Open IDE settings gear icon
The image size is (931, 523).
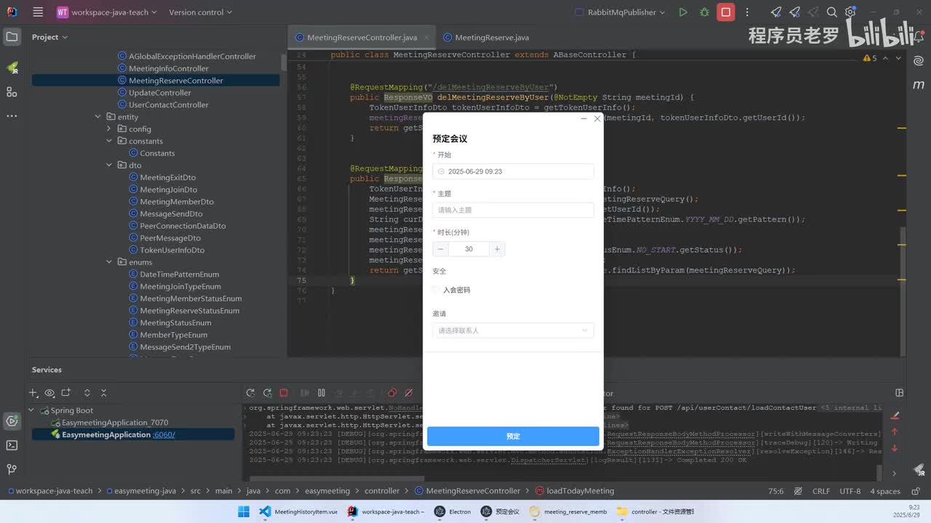tap(850, 12)
